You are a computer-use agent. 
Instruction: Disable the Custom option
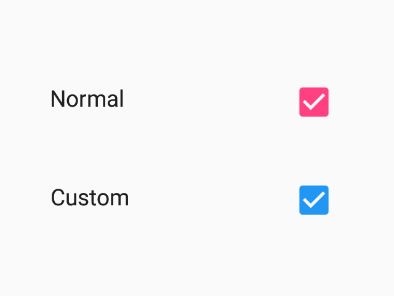pos(314,200)
